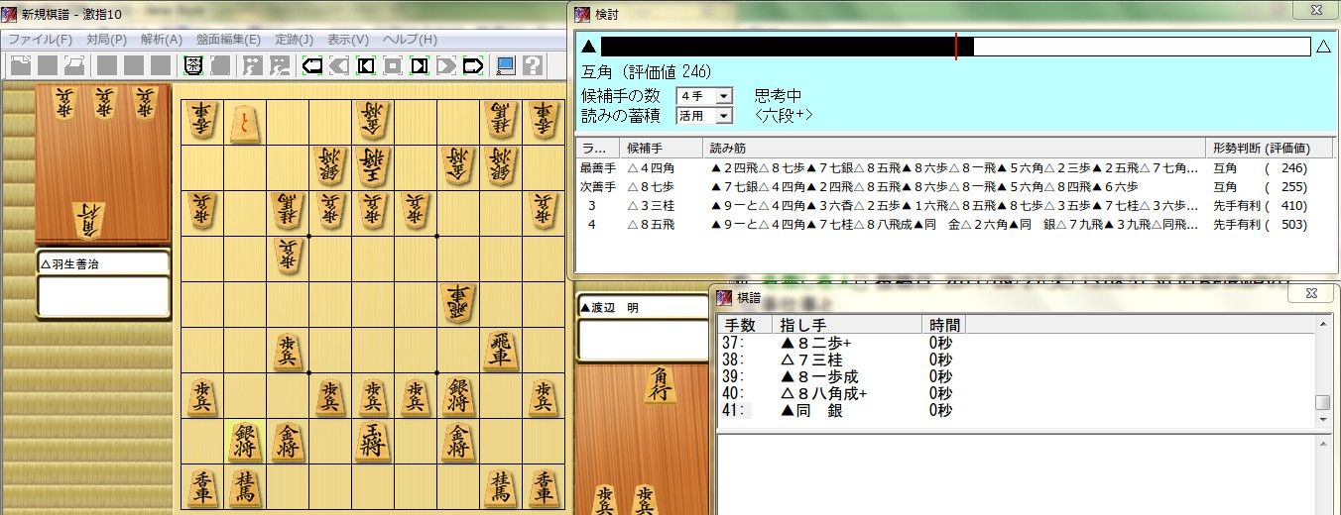
Task: Select the black 銀將 silver above right gold
Action: click(456, 396)
